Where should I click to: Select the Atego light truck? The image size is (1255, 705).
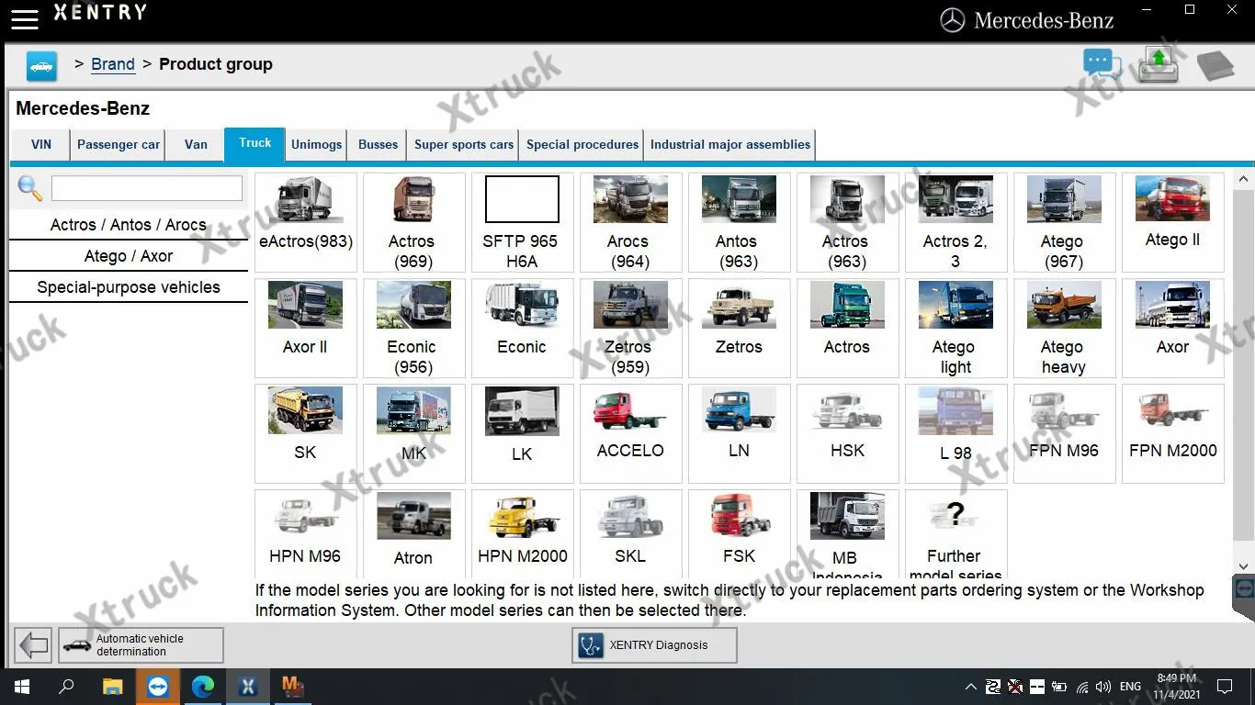(956, 328)
